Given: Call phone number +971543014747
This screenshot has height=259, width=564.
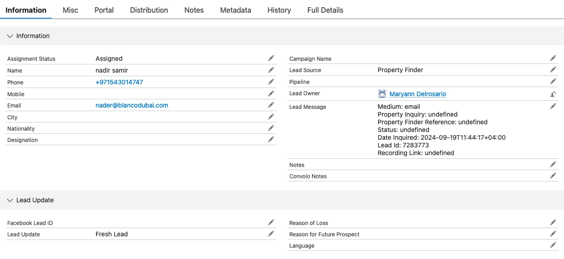Looking at the screenshot, I should tap(119, 82).
